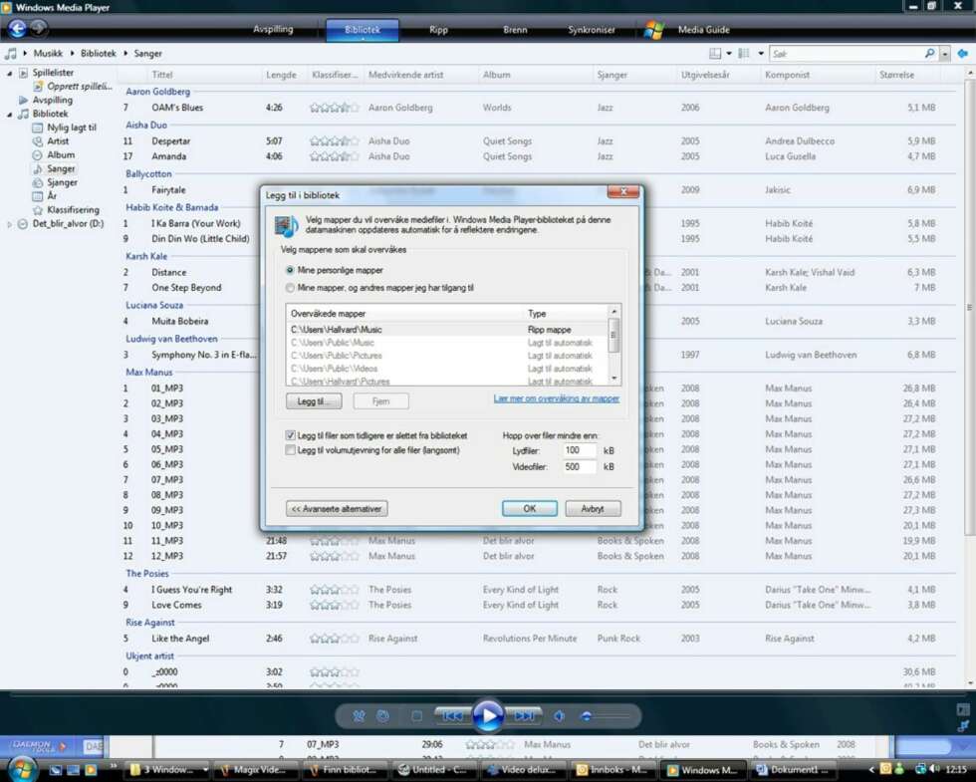976x782 pixels.
Task: Open the Bibliotek tab
Action: [363, 29]
